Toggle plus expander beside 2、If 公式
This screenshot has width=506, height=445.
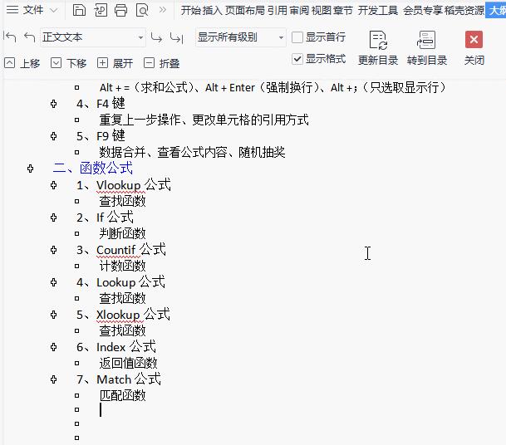tap(53, 218)
